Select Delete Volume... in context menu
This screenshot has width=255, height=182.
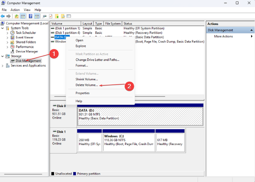100,85
